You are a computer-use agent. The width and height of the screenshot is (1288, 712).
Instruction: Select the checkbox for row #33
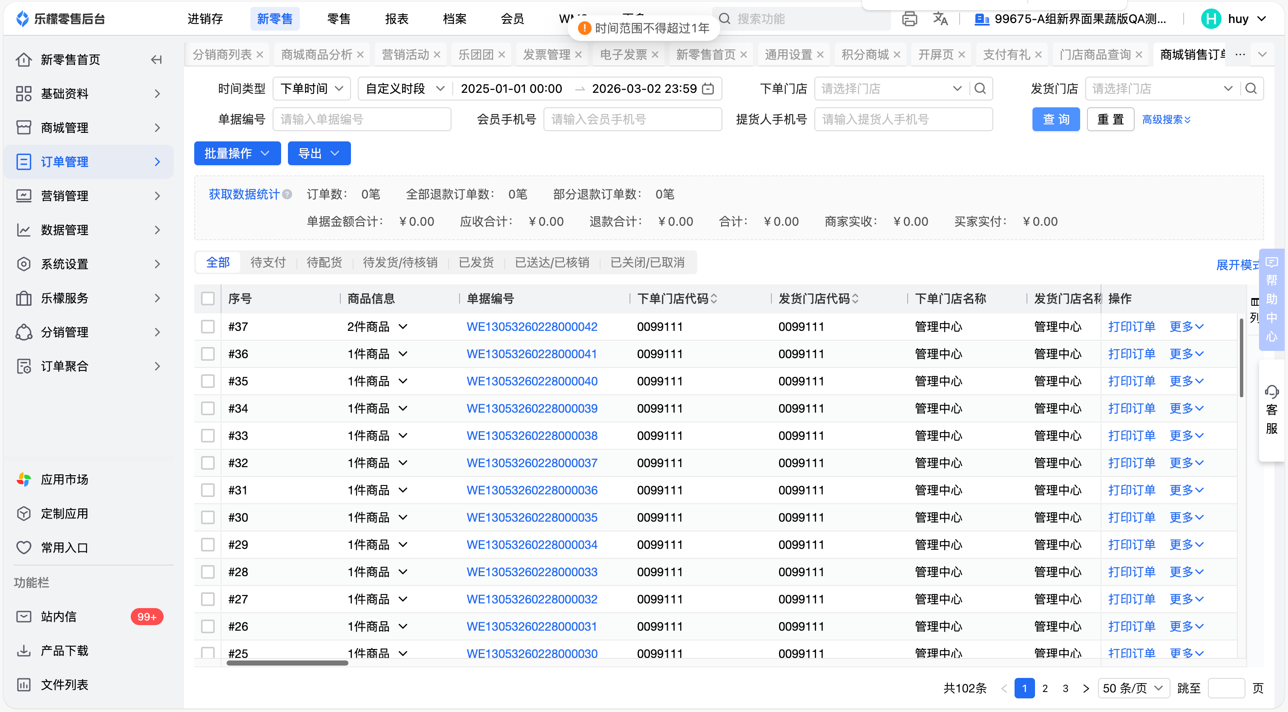[x=207, y=436]
